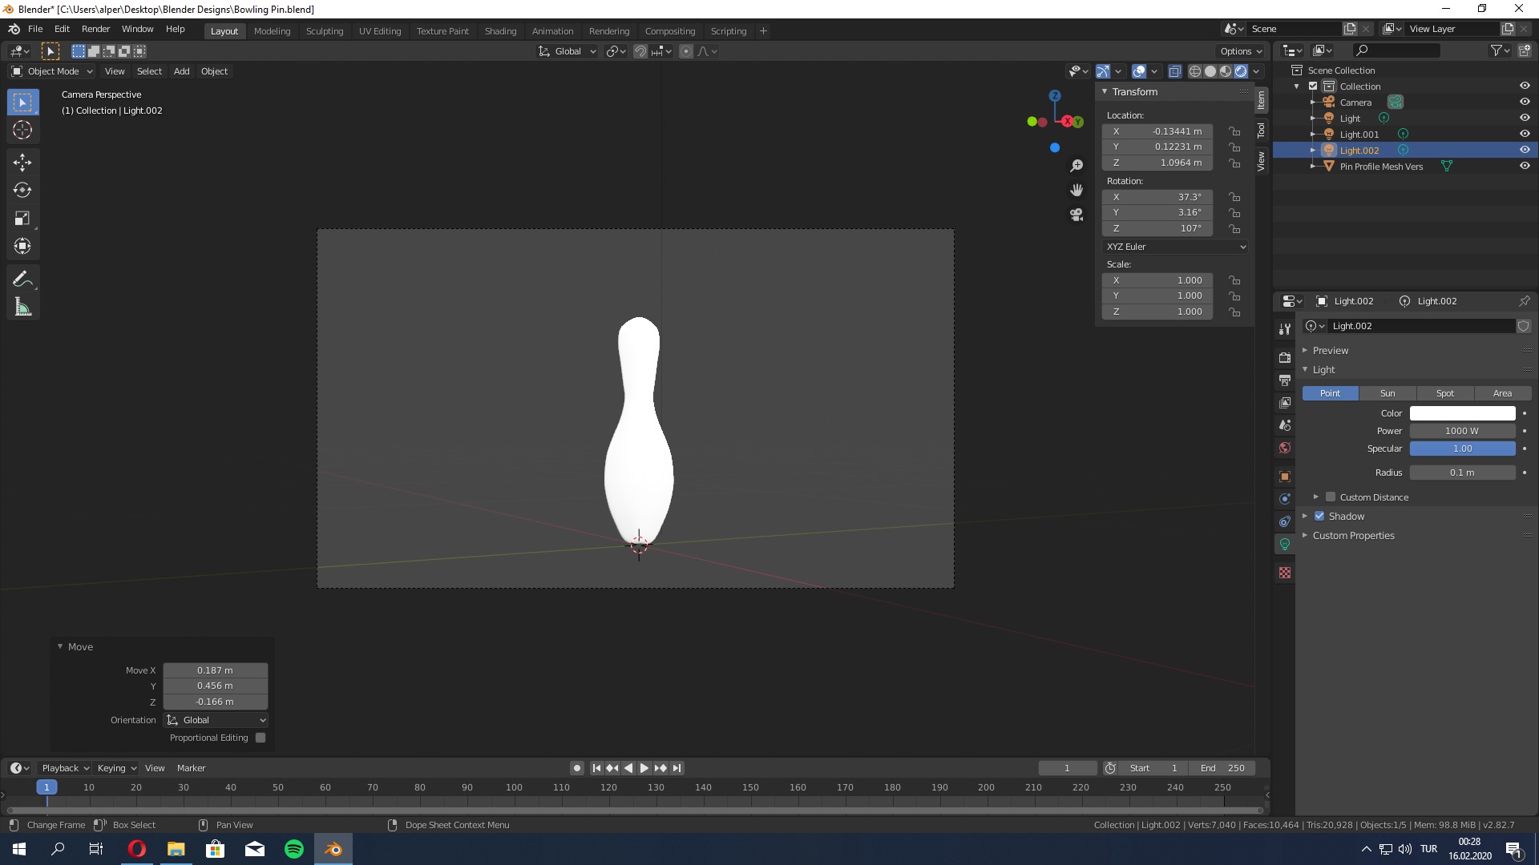Screen dimensions: 1539x865
Task: Pick the Transform tool in toolbar
Action: (22, 247)
